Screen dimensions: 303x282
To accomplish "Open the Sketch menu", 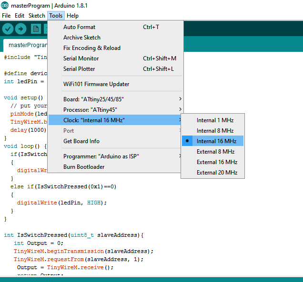I will 37,16.
